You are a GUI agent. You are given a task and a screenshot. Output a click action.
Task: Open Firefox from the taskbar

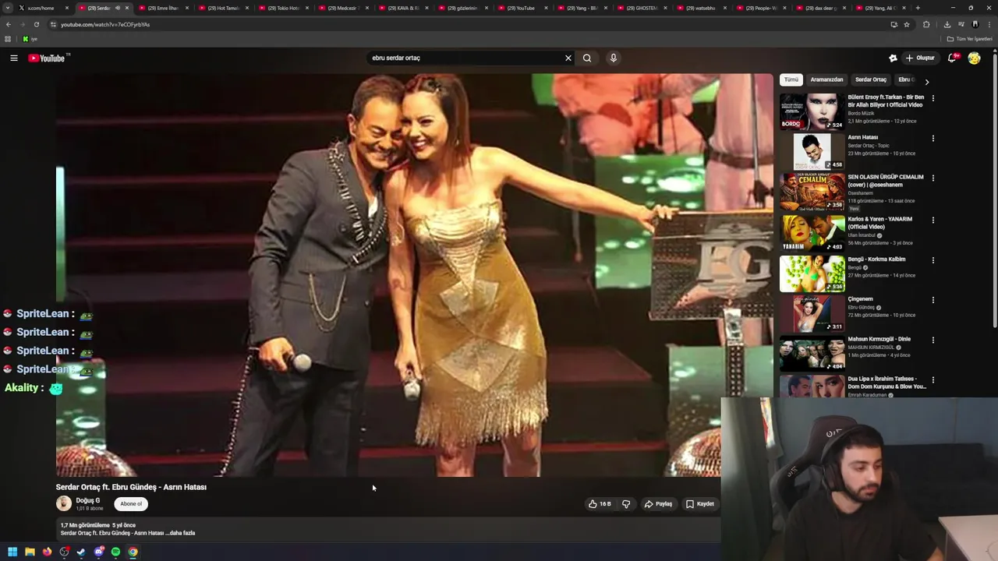pos(47,552)
